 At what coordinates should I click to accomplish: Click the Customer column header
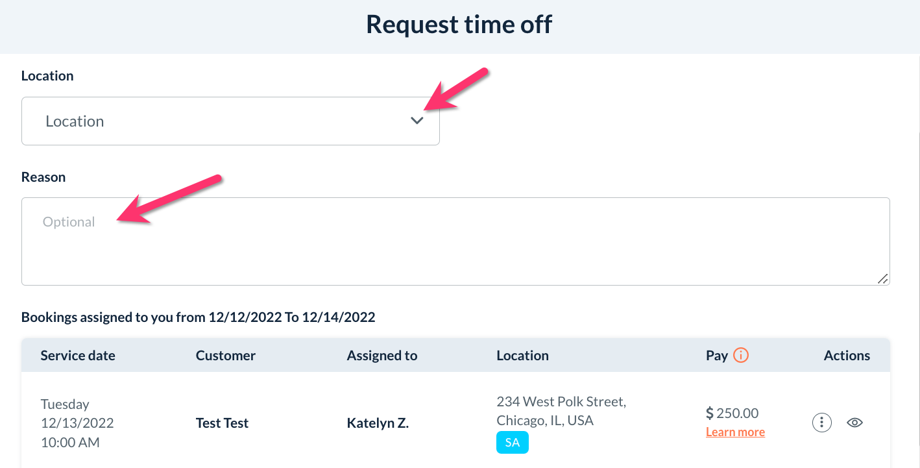(226, 356)
